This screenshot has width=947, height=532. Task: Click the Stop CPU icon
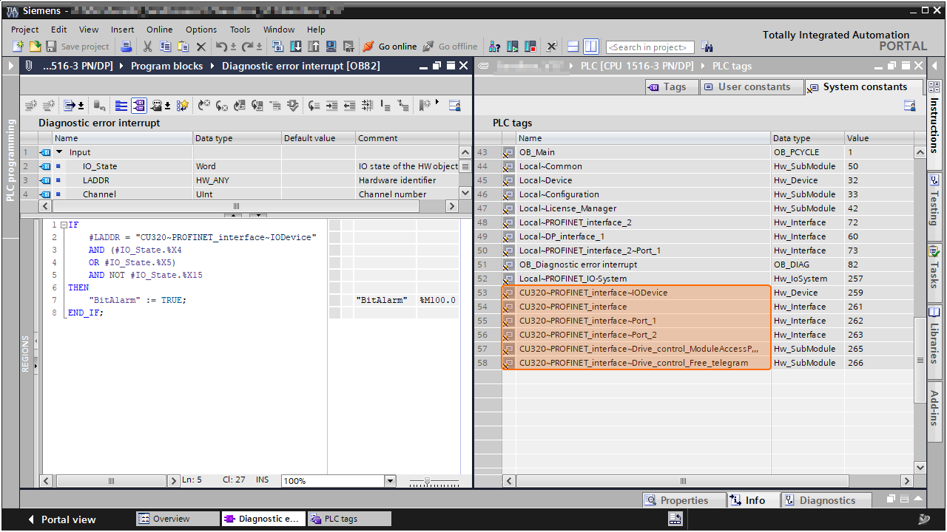pyautogui.click(x=530, y=47)
